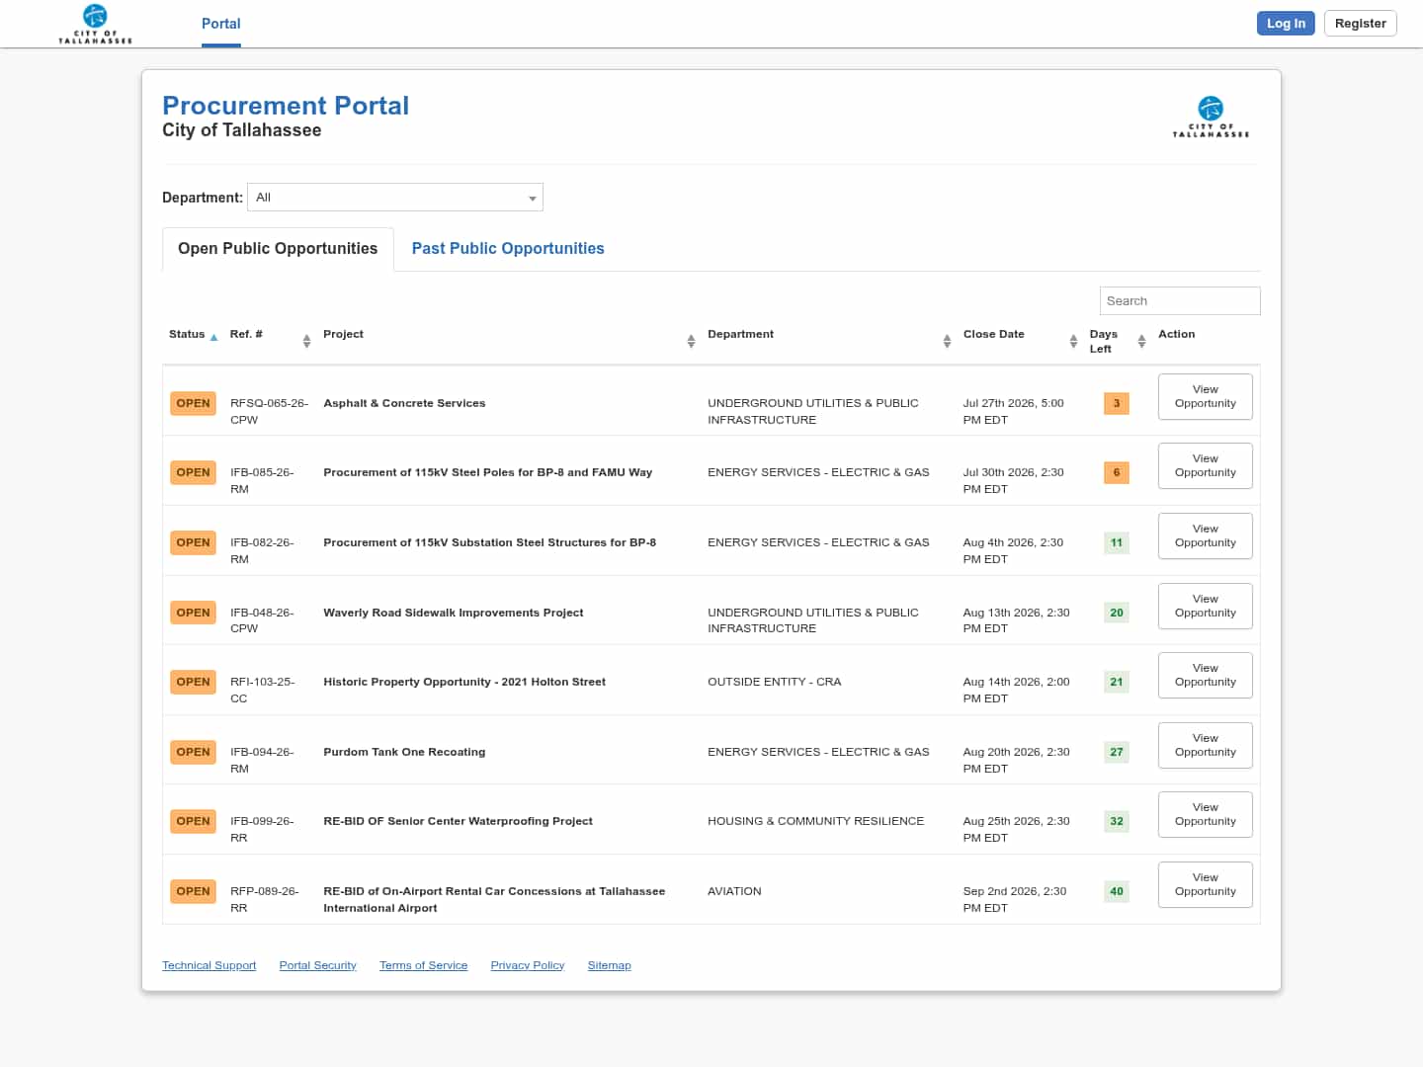Click the Waverly Road Sidewalk Improvements Project title
This screenshot has height=1067, width=1423.
[x=454, y=613]
